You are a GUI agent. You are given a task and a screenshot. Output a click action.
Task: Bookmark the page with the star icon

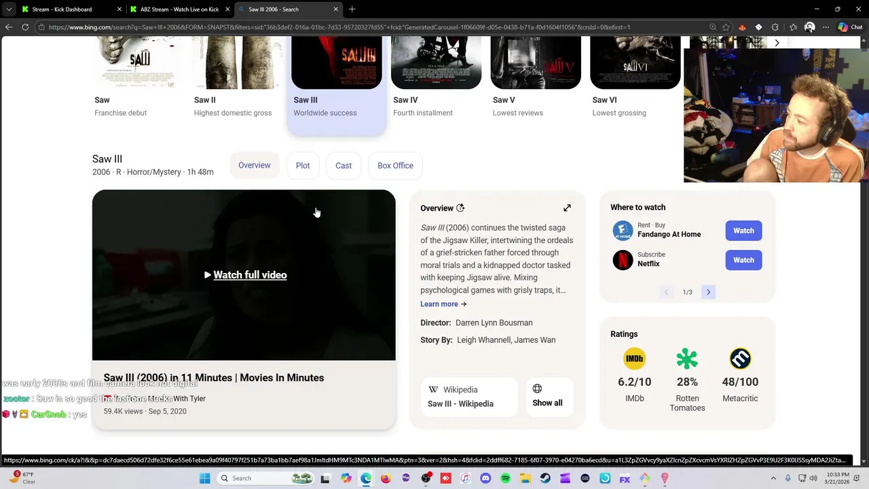(726, 27)
